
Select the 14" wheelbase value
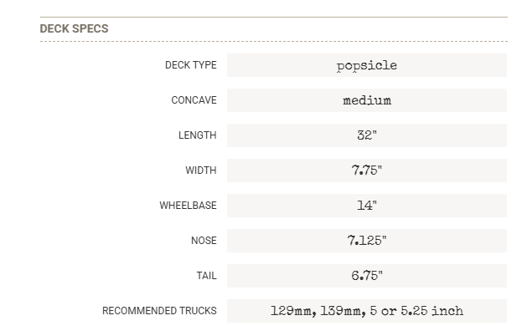[366, 206]
